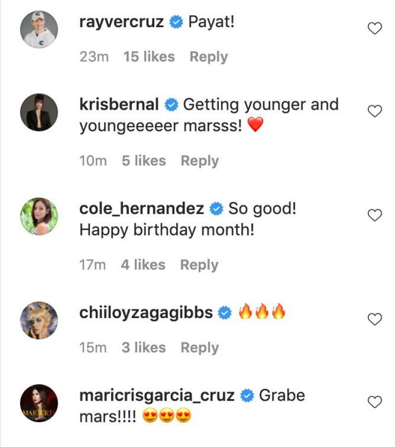Reply to chiiloyzagagibbs's comment
The width and height of the screenshot is (395, 447).
199,348
